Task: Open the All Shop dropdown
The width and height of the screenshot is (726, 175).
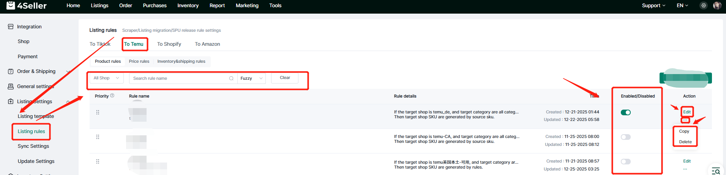Action: point(107,78)
